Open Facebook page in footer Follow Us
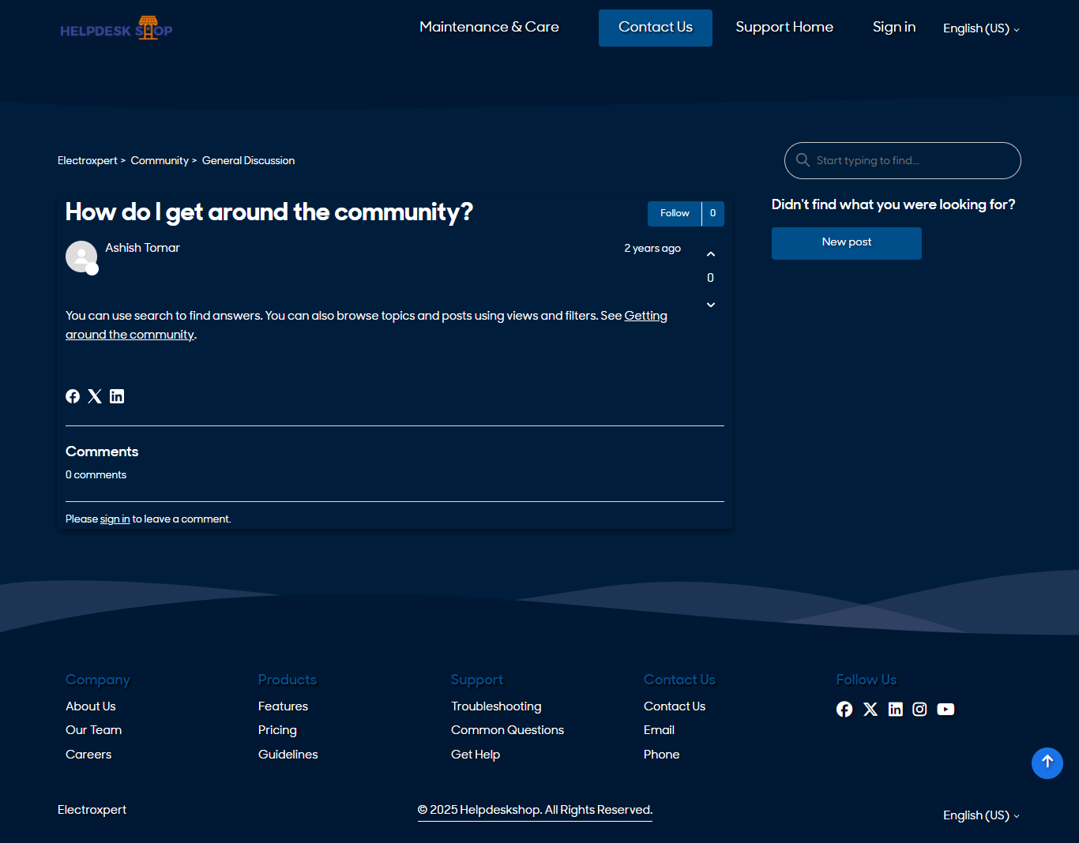This screenshot has height=843, width=1079. click(x=844, y=709)
